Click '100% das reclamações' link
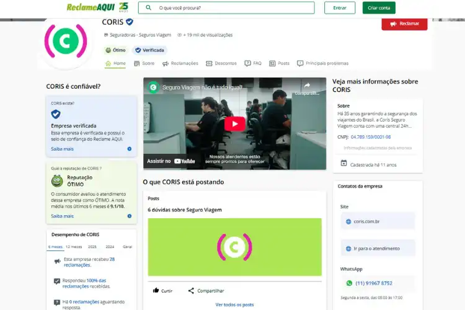 pos(84,283)
